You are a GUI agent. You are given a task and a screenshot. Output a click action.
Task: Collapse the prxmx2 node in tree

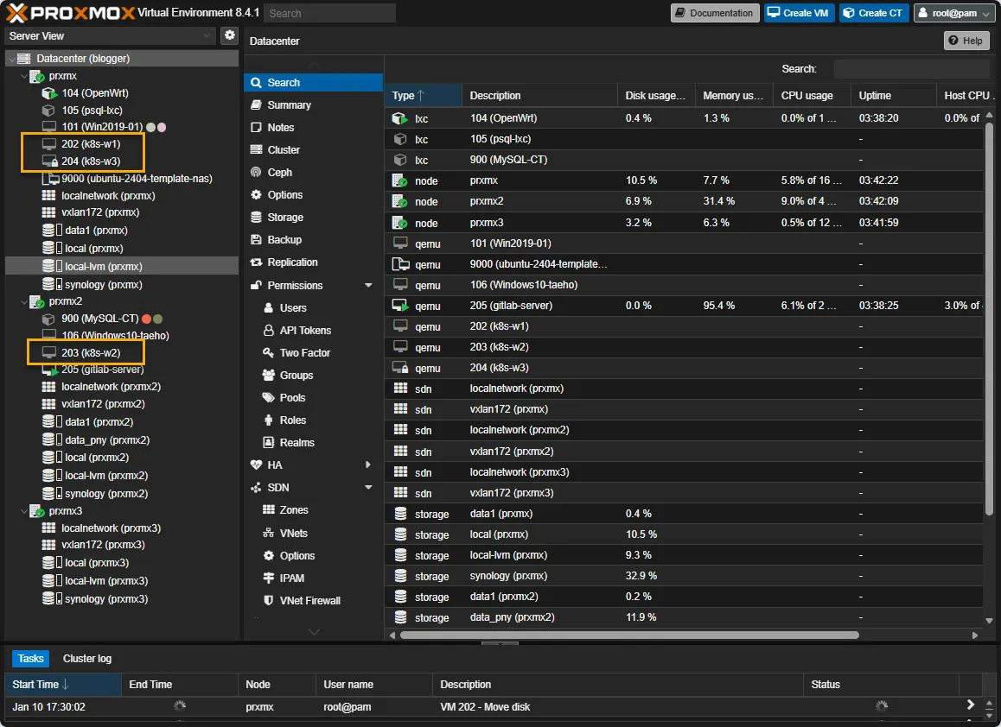click(x=24, y=301)
